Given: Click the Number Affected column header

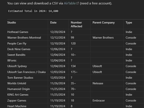Looking at the screenshot, I should click(76, 24).
